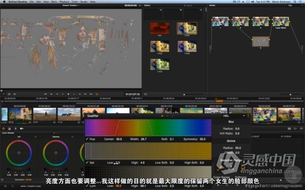
Task: Adjust the Nodes panel zoom slider
Action: tap(290, 94)
